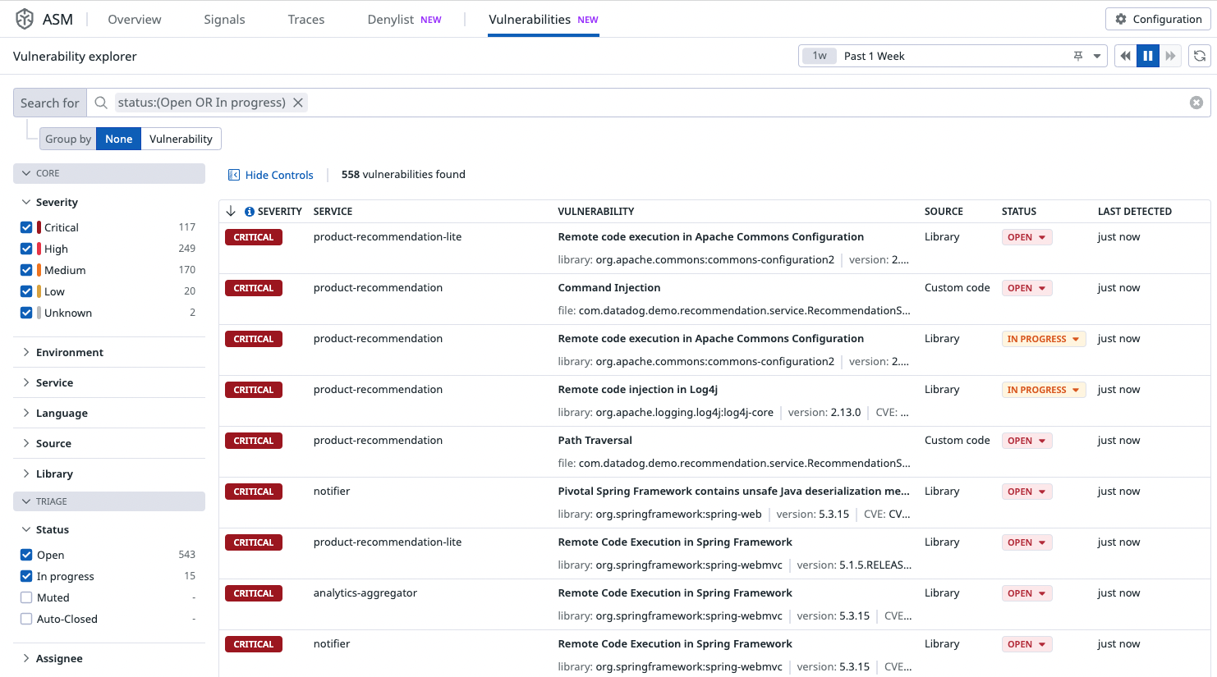Click the ASM shield logo icon
Viewport: 1217px width, 677px height.
25,19
